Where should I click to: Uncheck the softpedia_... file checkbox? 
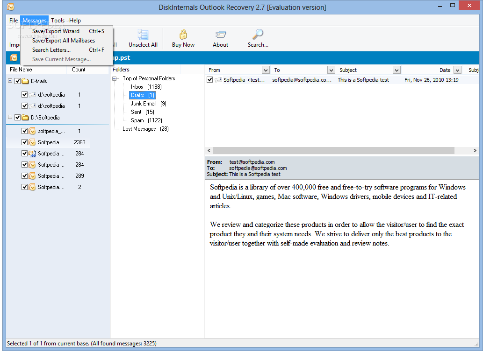click(x=25, y=131)
